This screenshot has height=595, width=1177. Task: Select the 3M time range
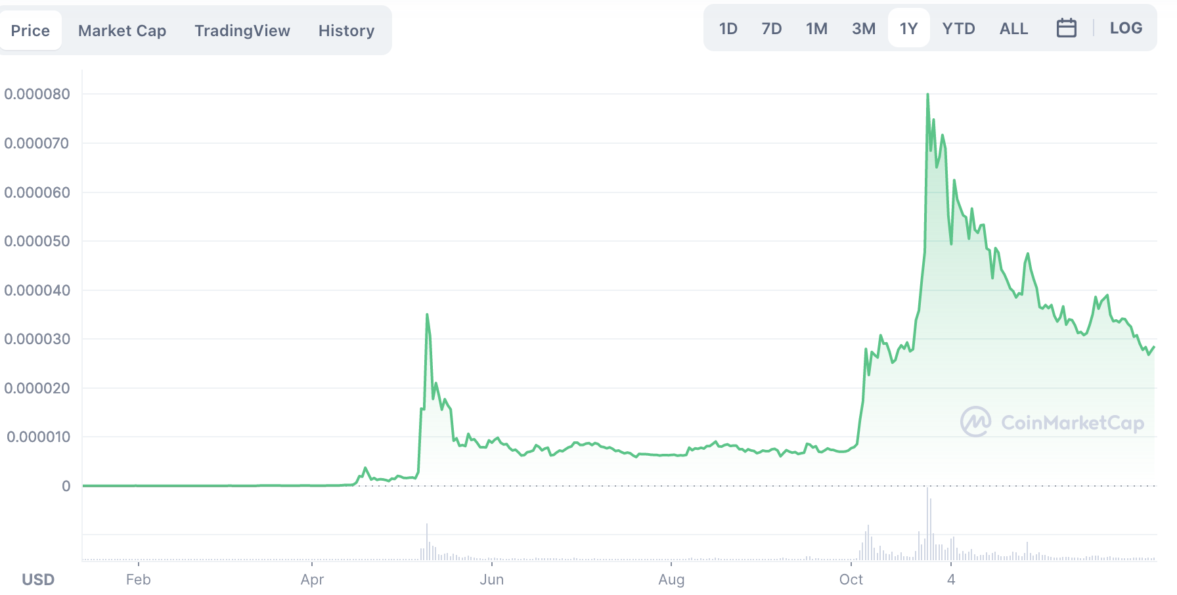864,28
